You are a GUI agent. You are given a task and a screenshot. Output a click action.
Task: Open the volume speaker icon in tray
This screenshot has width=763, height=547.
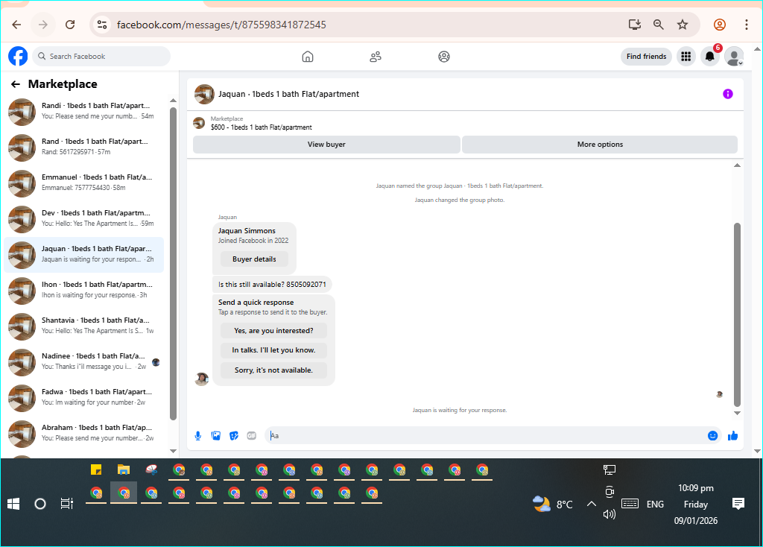[610, 514]
